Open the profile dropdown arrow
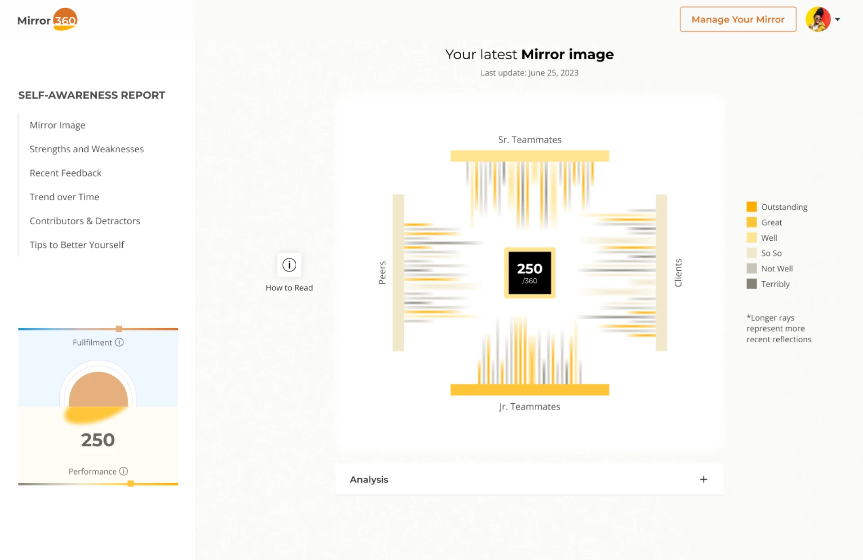The image size is (863, 560). (837, 19)
